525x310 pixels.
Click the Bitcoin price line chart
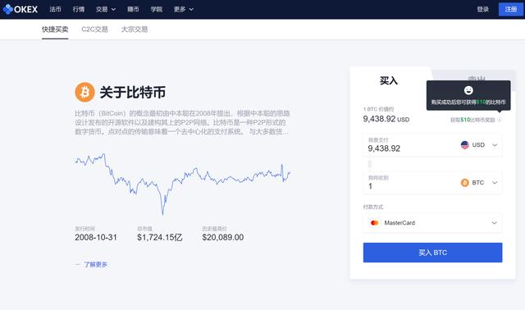click(183, 185)
